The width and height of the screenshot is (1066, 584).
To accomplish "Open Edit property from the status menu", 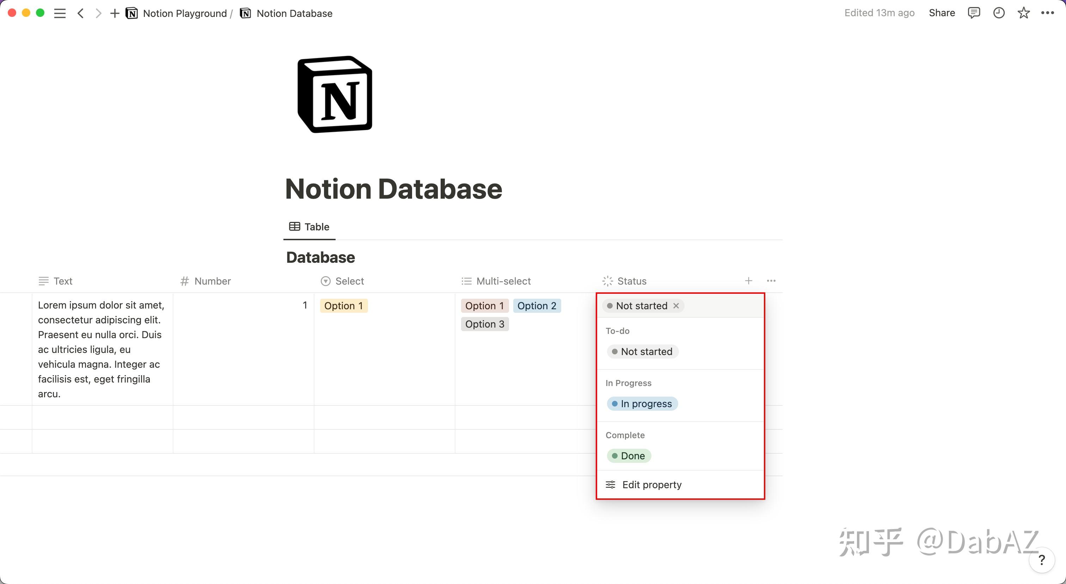I will (x=651, y=484).
